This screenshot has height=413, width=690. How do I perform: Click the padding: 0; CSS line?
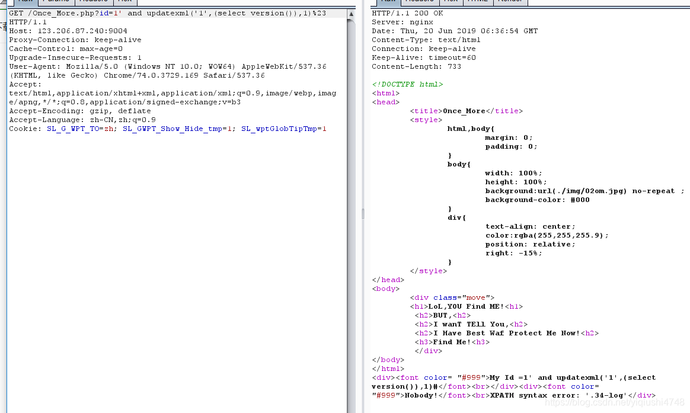[x=512, y=146]
